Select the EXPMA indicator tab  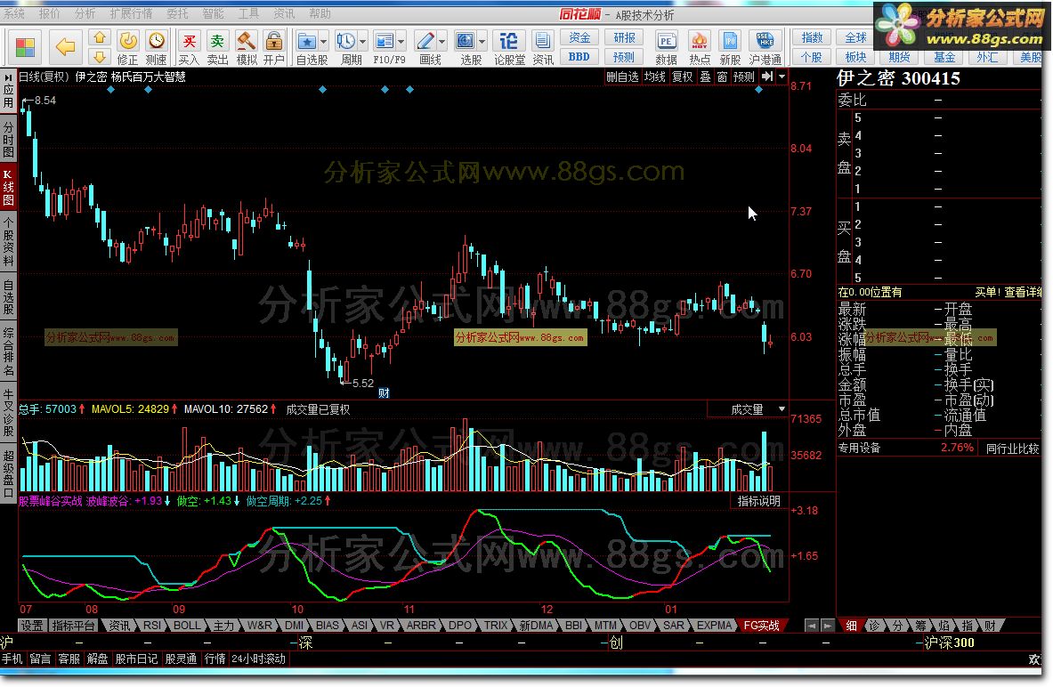pos(714,626)
